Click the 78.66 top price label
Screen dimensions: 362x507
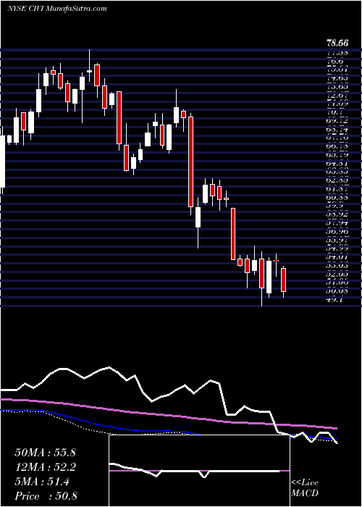click(337, 43)
